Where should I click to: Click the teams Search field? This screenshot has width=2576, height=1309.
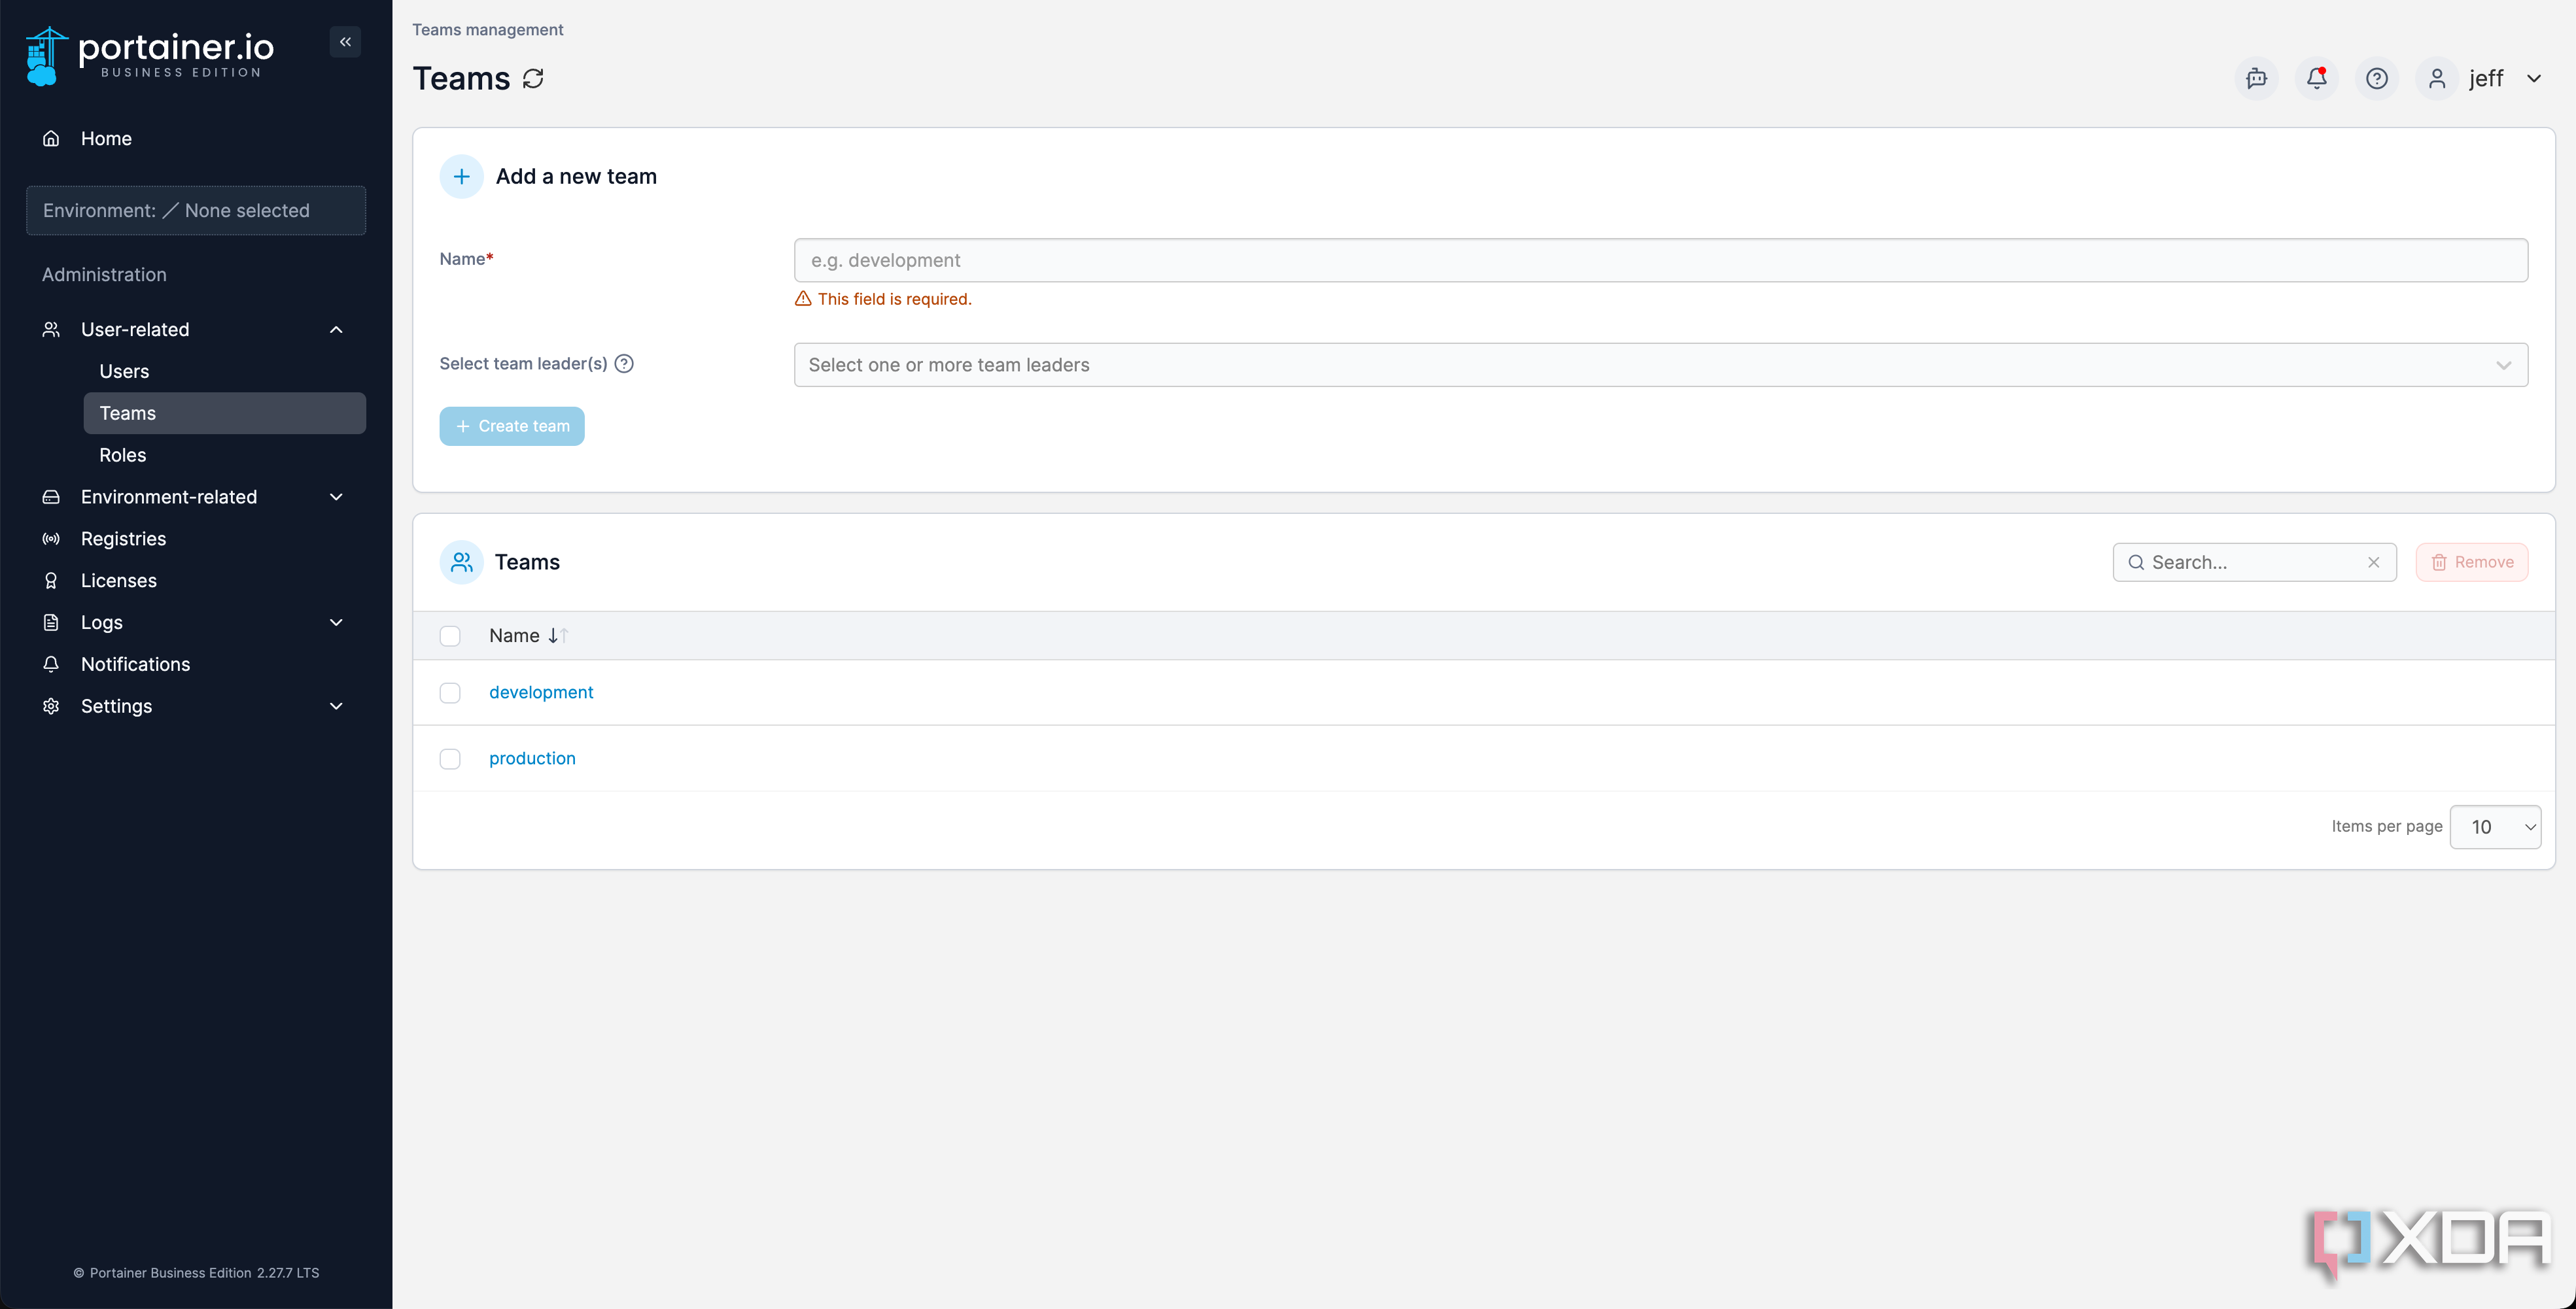tap(2254, 562)
